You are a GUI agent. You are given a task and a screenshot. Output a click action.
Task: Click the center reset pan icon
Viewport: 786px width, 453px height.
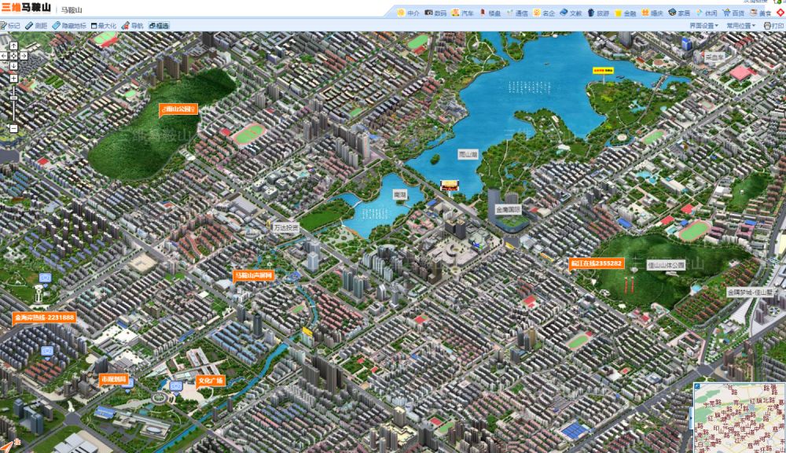click(13, 56)
